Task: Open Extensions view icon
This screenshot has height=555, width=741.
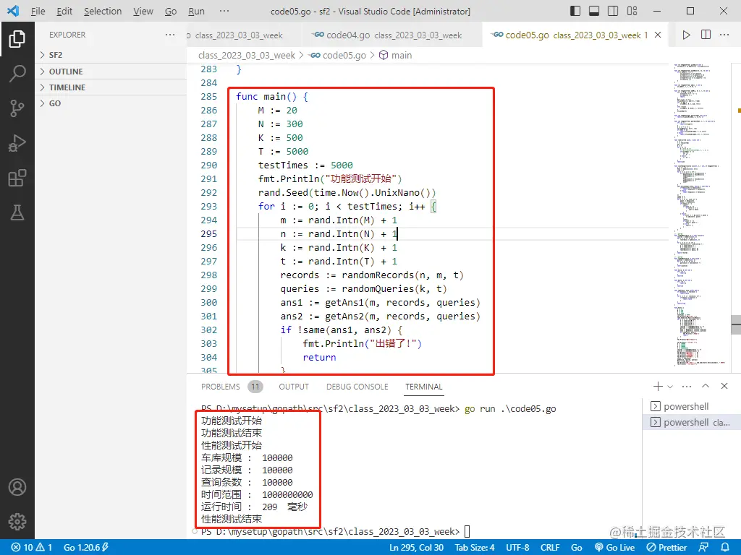Action: tap(17, 178)
